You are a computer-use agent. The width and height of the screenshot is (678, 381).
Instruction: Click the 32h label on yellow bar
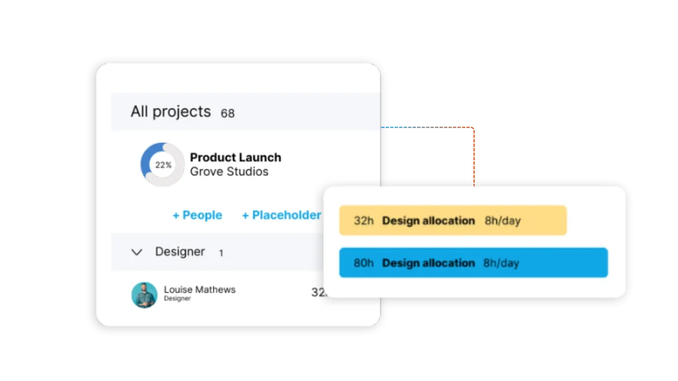363,220
